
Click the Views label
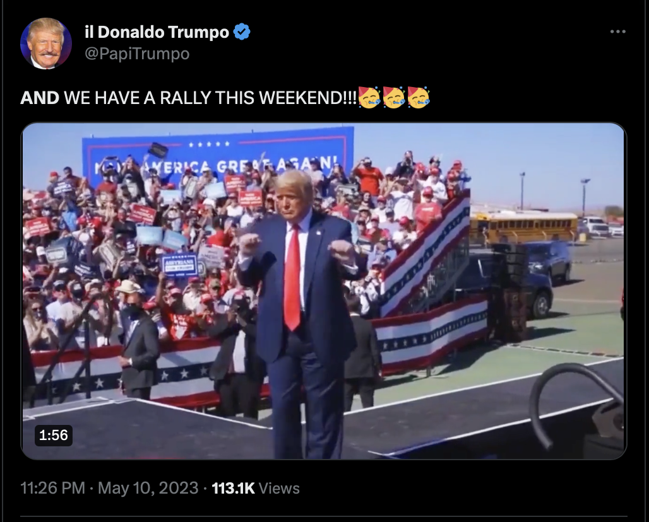click(279, 488)
